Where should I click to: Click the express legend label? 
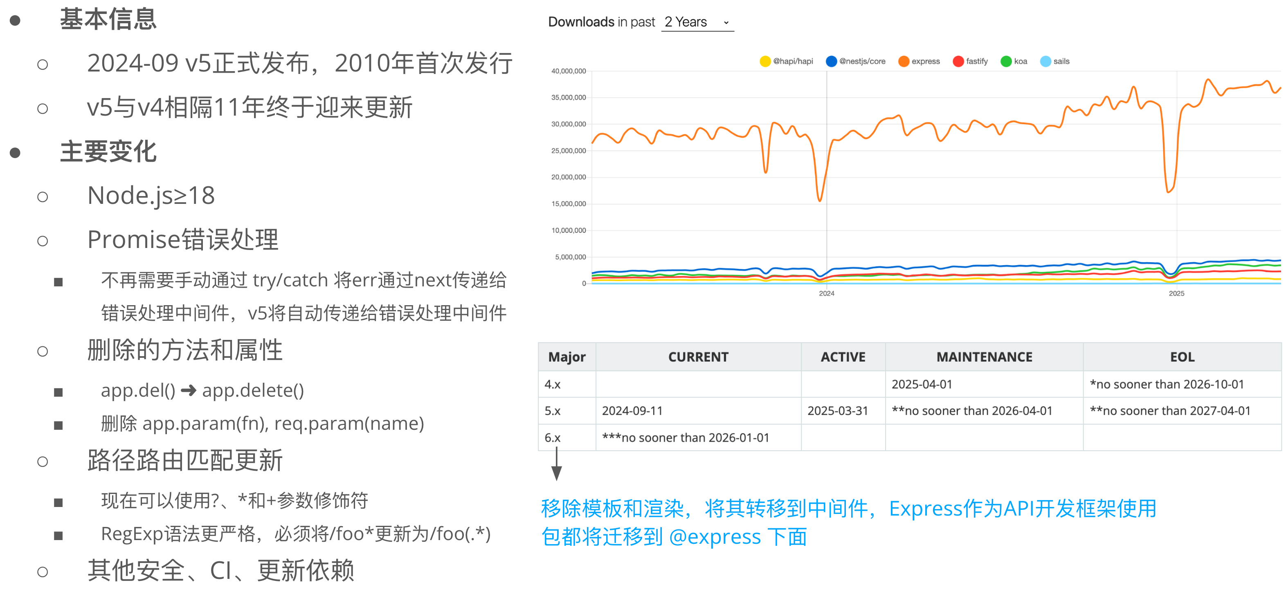pyautogui.click(x=926, y=61)
